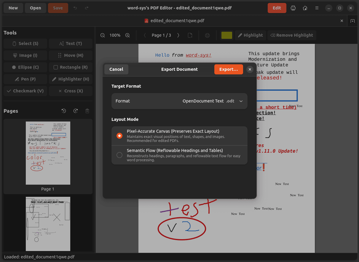Click the redo arrow in header bar
This screenshot has width=359, height=262.
tap(87, 8)
